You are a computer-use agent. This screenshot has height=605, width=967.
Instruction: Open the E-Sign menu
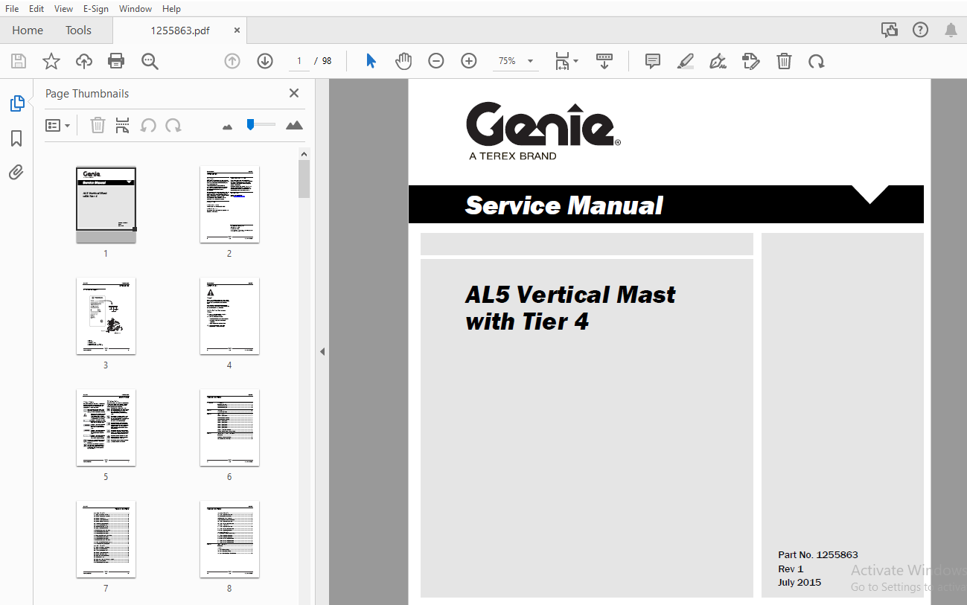[x=96, y=8]
